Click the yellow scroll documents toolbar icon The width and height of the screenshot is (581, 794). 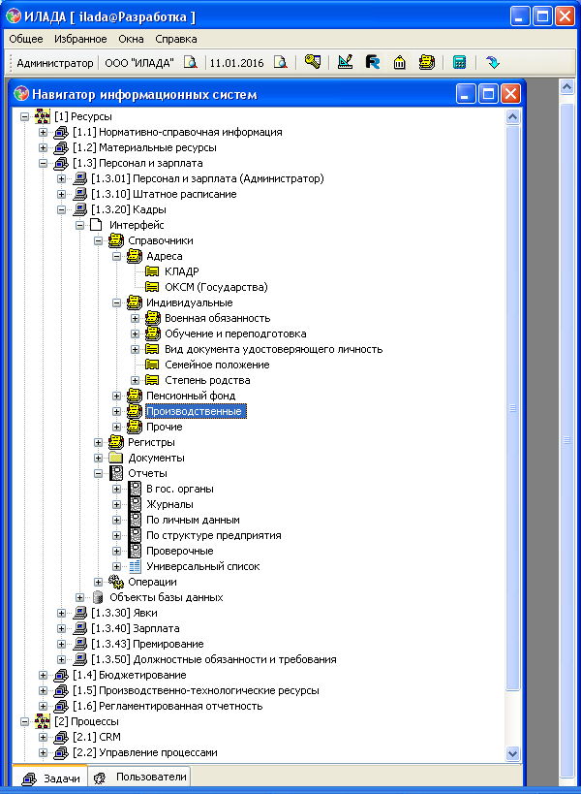pyautogui.click(x=427, y=62)
